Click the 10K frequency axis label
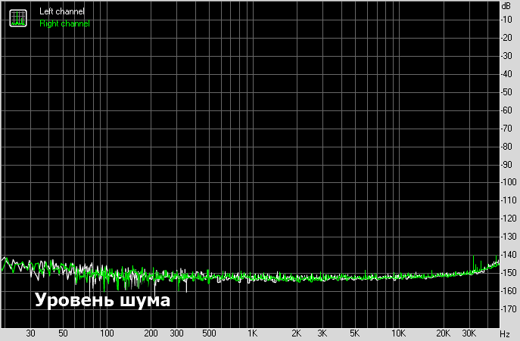The height and width of the screenshot is (341, 520). click(399, 333)
